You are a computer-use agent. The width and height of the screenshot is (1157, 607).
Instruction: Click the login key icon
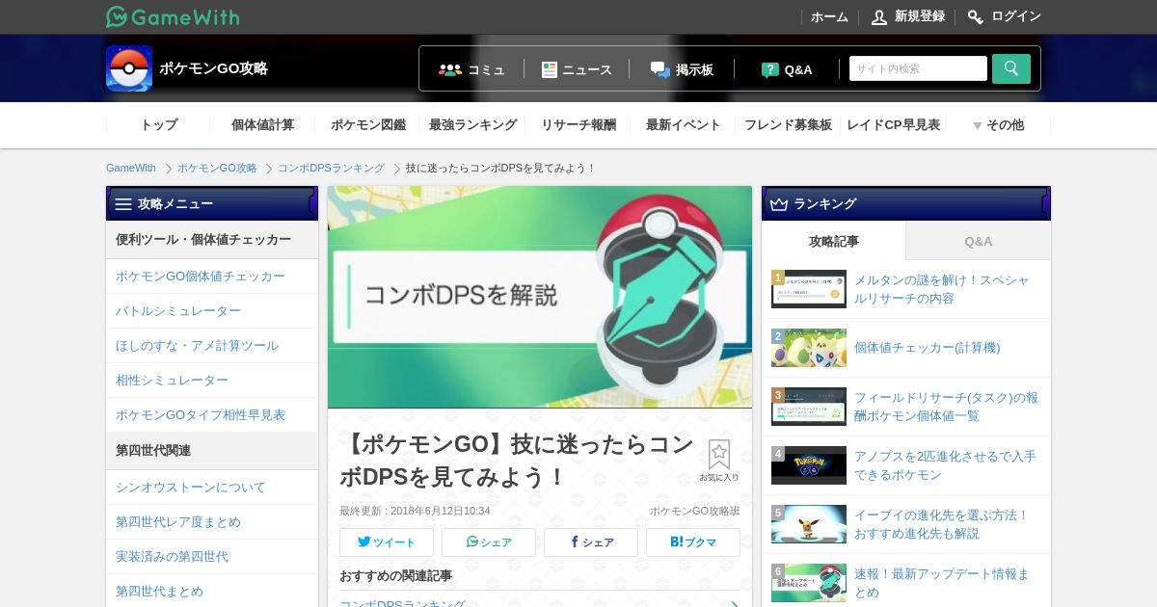tap(976, 16)
